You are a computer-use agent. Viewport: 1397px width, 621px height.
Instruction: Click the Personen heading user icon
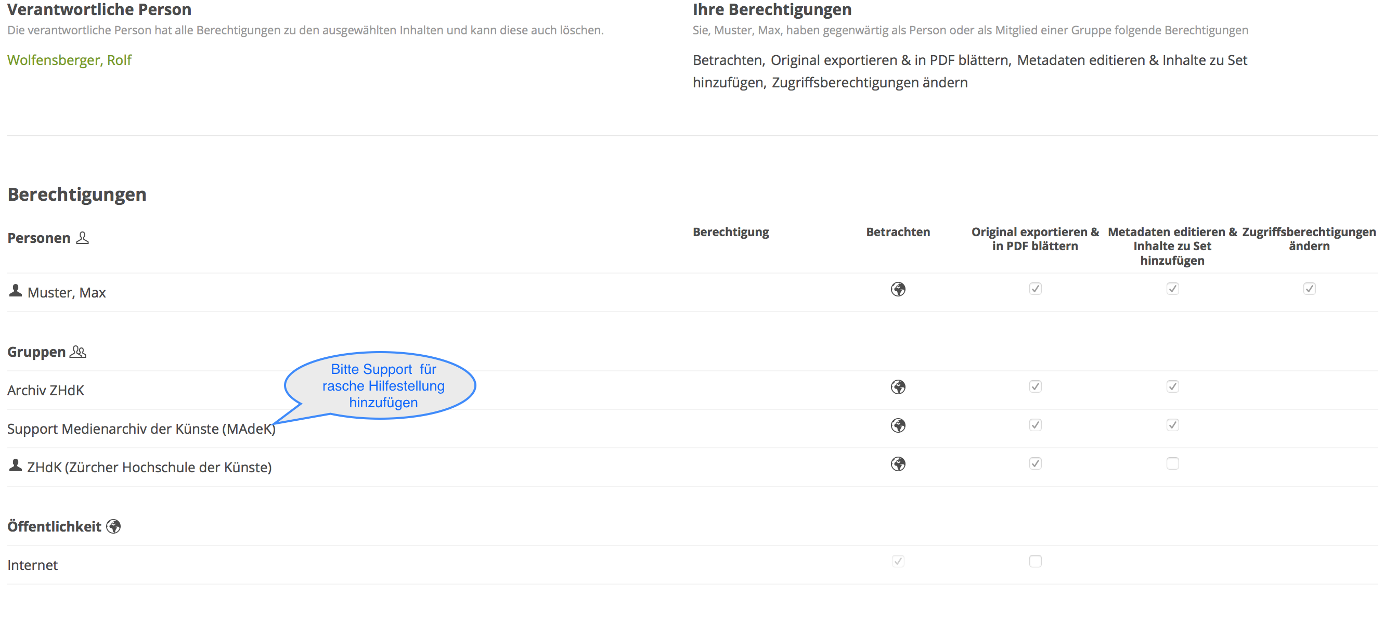(82, 238)
